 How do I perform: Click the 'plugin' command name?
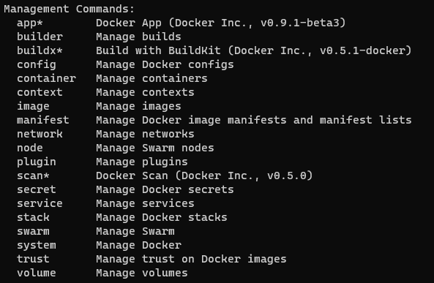(37, 162)
